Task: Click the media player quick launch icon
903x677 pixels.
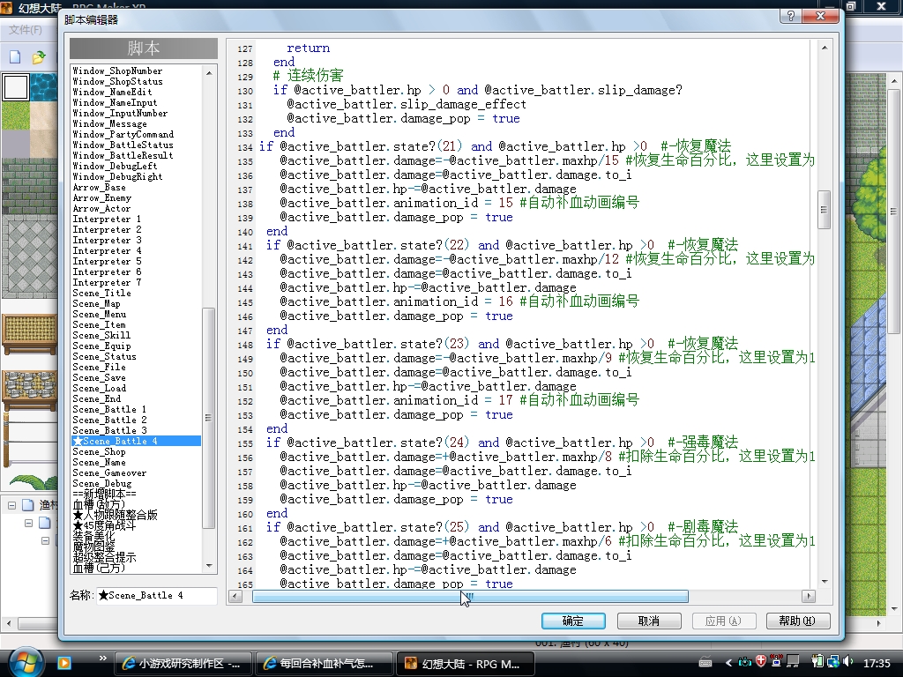Action: pos(63,663)
